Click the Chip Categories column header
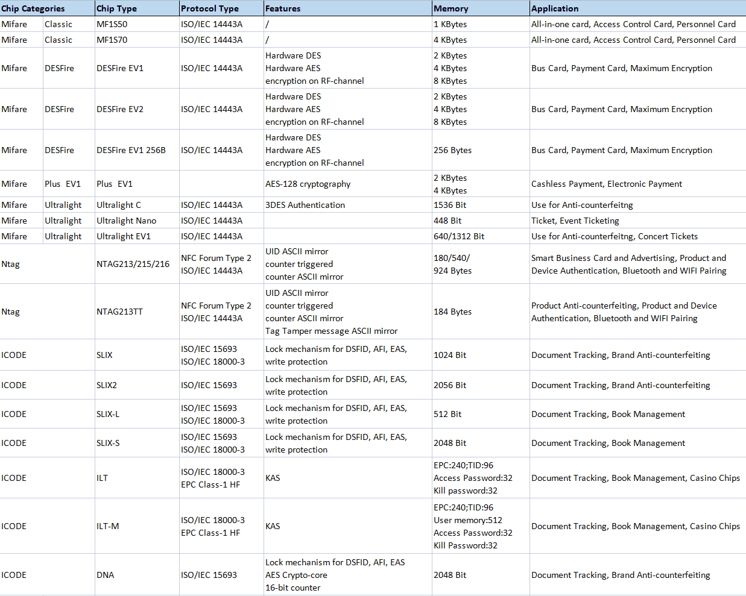 click(33, 8)
